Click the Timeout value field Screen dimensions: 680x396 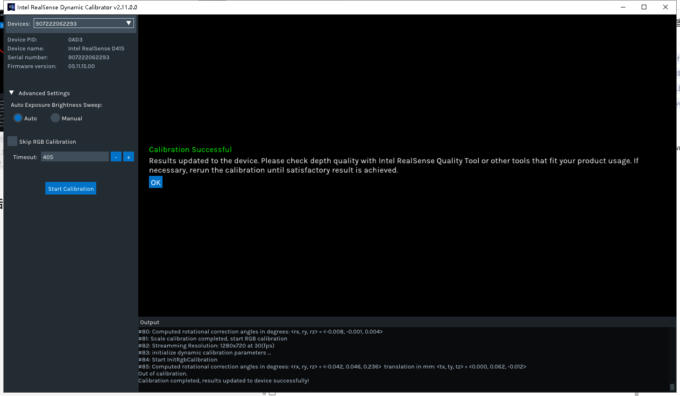75,157
